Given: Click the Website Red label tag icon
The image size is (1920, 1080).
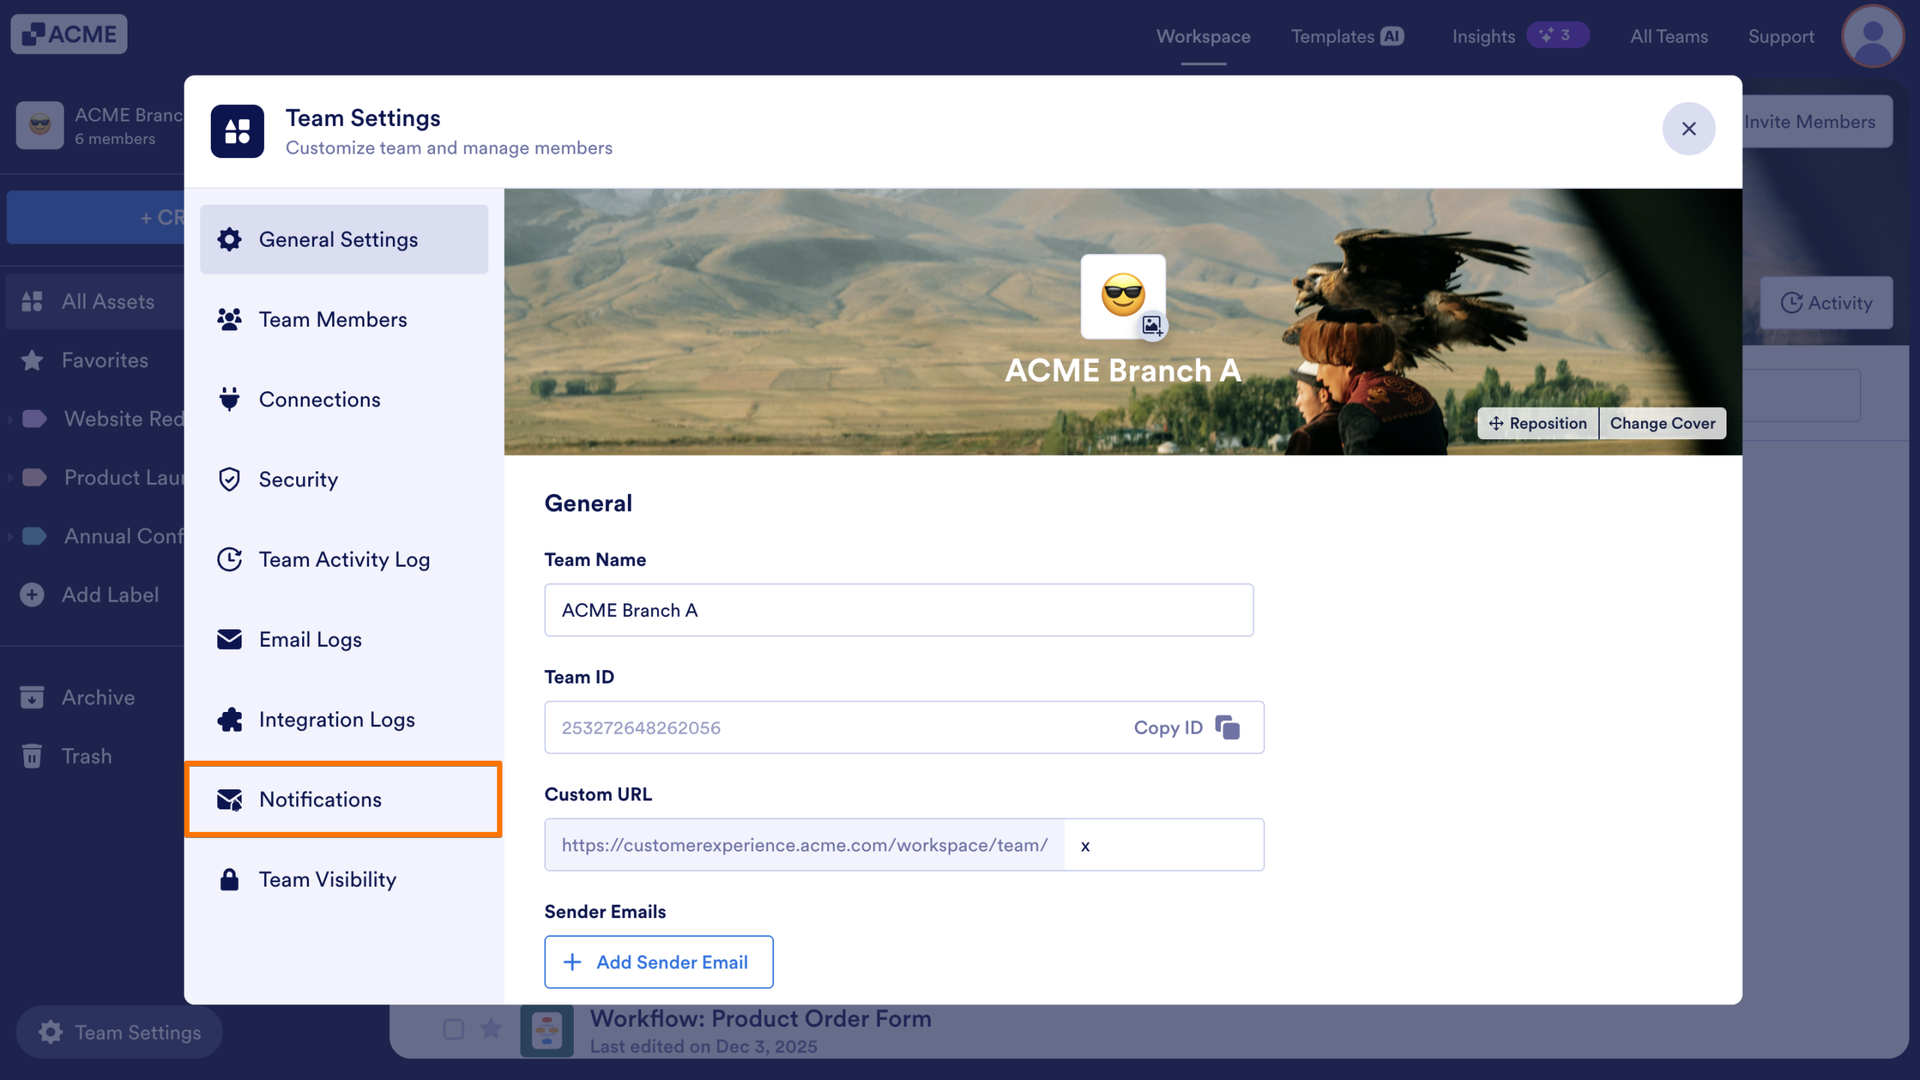Looking at the screenshot, I should click(x=35, y=419).
